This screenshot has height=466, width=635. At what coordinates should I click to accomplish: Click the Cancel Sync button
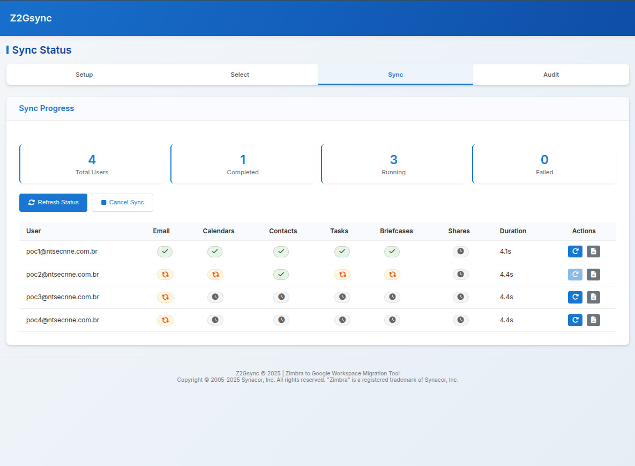(x=122, y=203)
